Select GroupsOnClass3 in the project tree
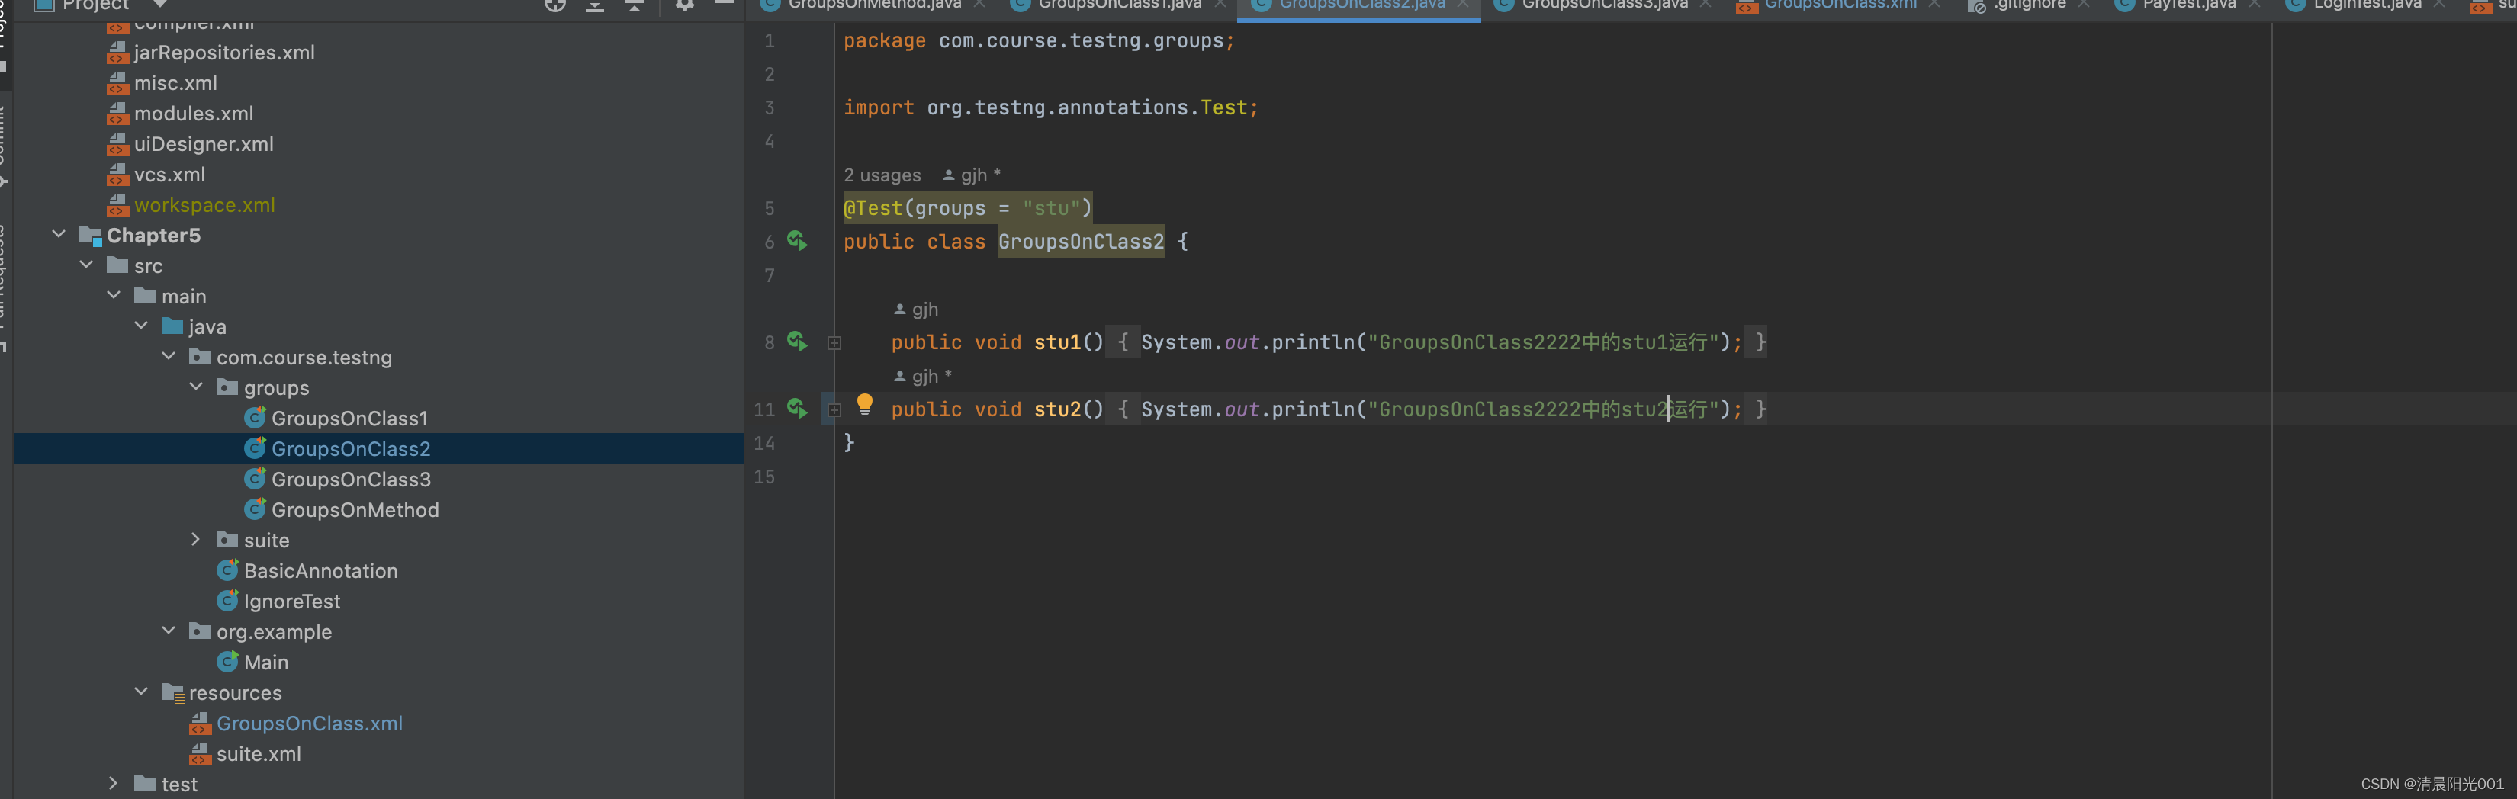This screenshot has width=2517, height=799. pos(351,479)
